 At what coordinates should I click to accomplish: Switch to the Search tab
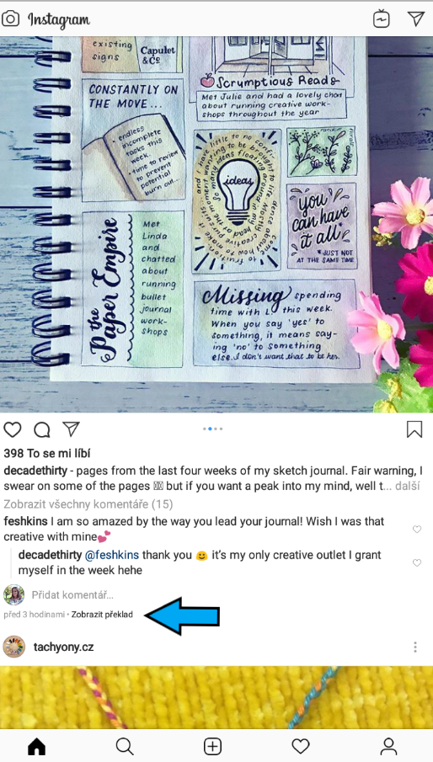tap(125, 746)
